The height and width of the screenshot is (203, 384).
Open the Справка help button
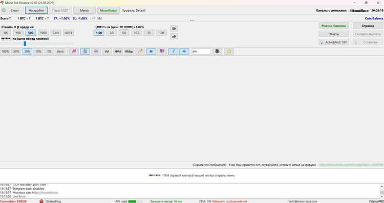coord(368,26)
